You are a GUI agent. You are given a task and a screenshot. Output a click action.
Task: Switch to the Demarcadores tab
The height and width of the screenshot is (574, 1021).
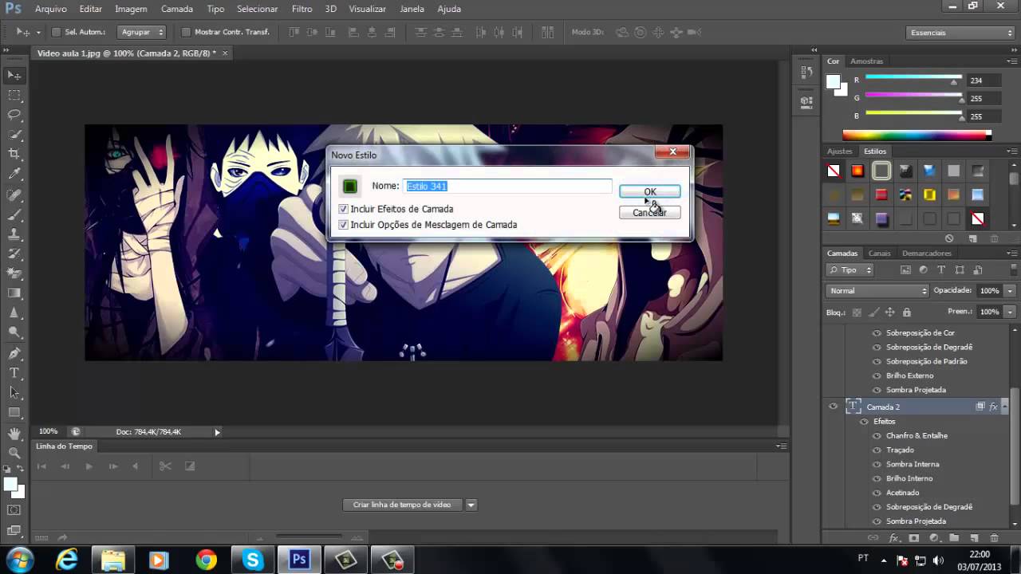[926, 254]
